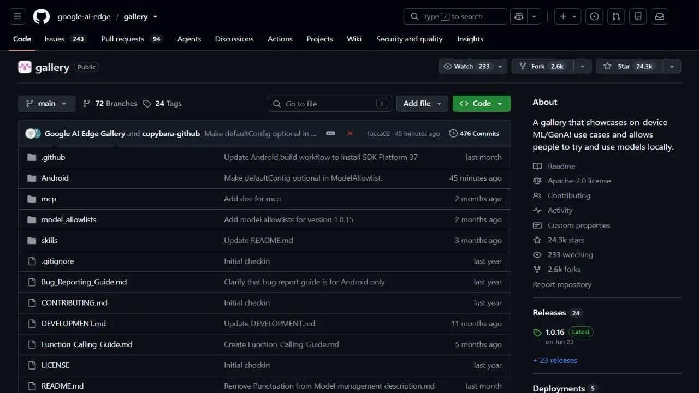The image size is (699, 393).
Task: Click the tag icon next to 1.0.16 release
Action: click(x=537, y=332)
